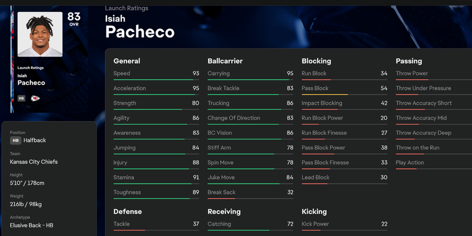Click the Carrying rating bar
Viewport: 472px width, 236px height.
click(x=250, y=79)
